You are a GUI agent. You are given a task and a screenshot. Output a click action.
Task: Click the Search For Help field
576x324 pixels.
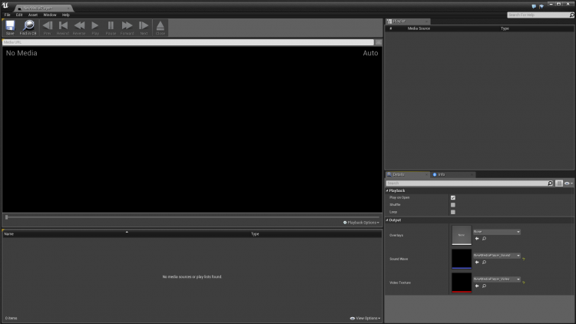click(x=538, y=15)
